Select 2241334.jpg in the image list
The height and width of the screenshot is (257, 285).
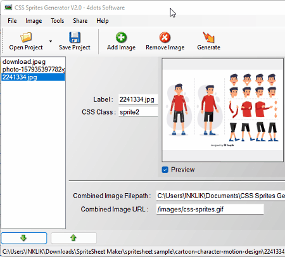[x=34, y=77]
